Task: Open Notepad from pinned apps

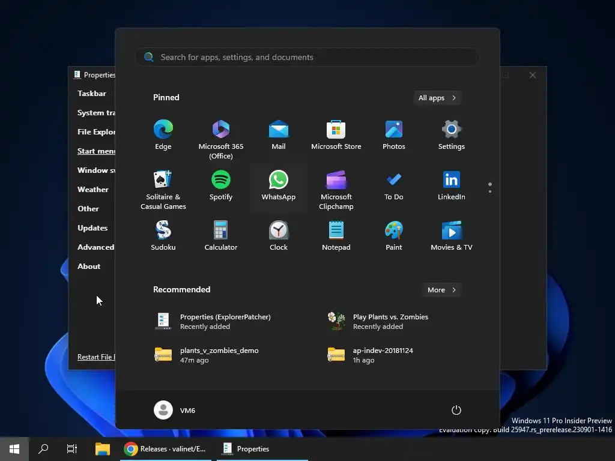Action: pyautogui.click(x=336, y=237)
